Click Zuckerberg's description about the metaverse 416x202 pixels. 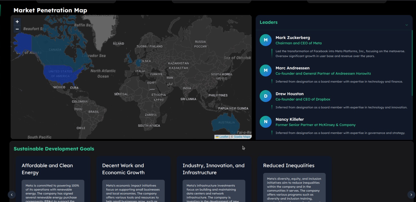[340, 54]
